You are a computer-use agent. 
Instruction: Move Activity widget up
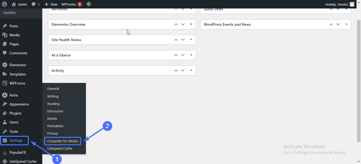coord(176,70)
